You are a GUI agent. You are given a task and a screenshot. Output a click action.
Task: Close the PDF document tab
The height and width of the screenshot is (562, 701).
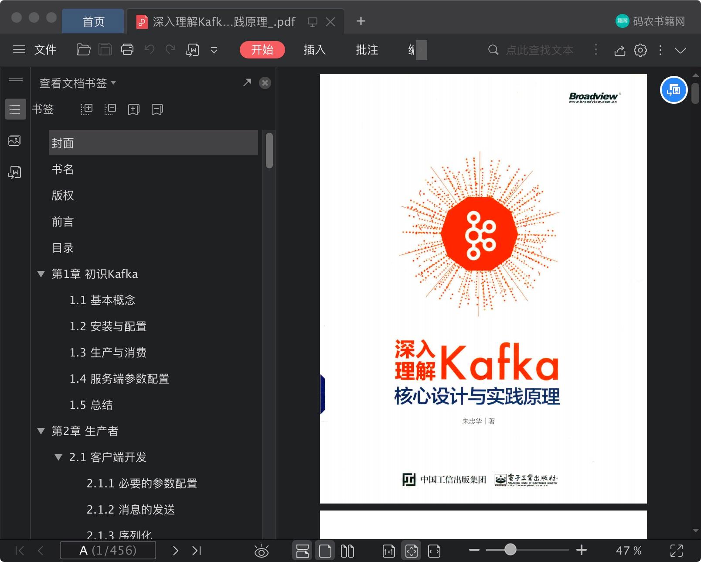331,22
